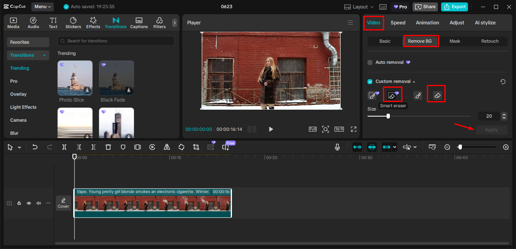Reset custom removal with the reset icon
The width and height of the screenshot is (516, 249).
click(x=503, y=82)
